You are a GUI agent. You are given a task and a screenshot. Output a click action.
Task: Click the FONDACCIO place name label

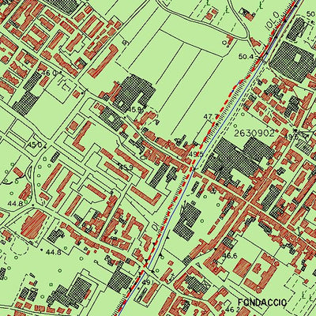(261, 303)
